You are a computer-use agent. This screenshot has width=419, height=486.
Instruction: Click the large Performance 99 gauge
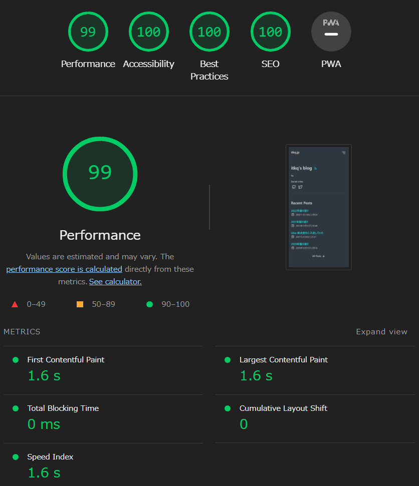point(100,173)
